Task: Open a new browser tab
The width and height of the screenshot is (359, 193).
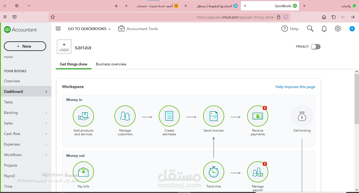Action: tap(116, 6)
